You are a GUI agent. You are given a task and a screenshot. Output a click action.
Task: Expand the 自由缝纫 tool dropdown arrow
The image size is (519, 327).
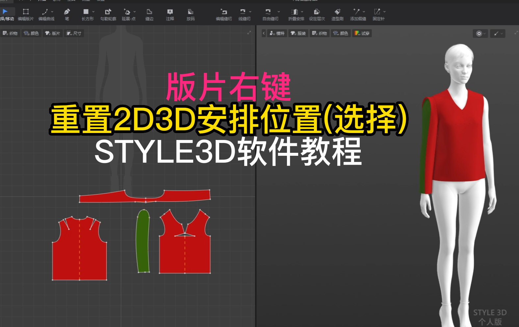(x=279, y=12)
